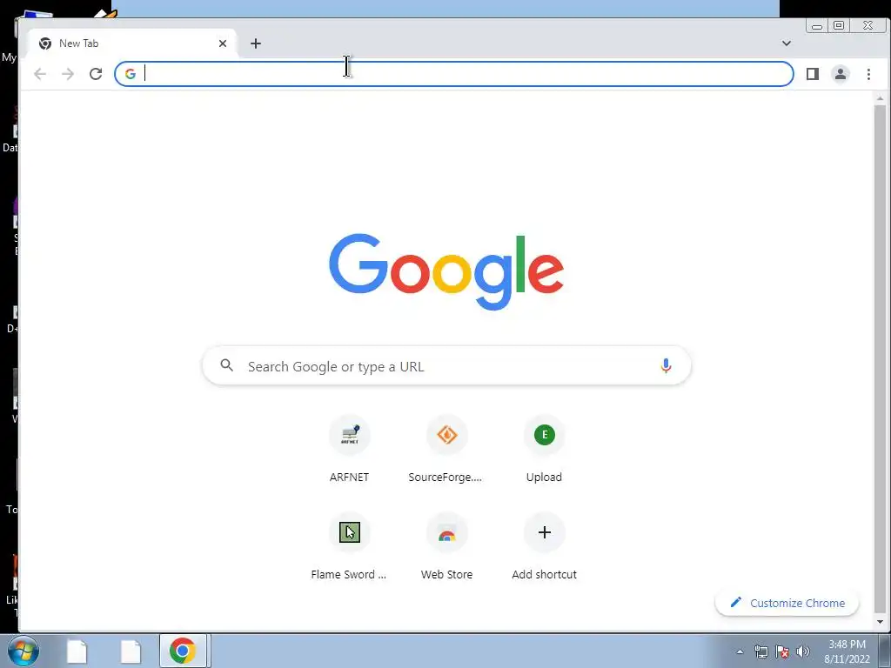Click the Google icon in address bar
The image size is (891, 668).
(131, 74)
